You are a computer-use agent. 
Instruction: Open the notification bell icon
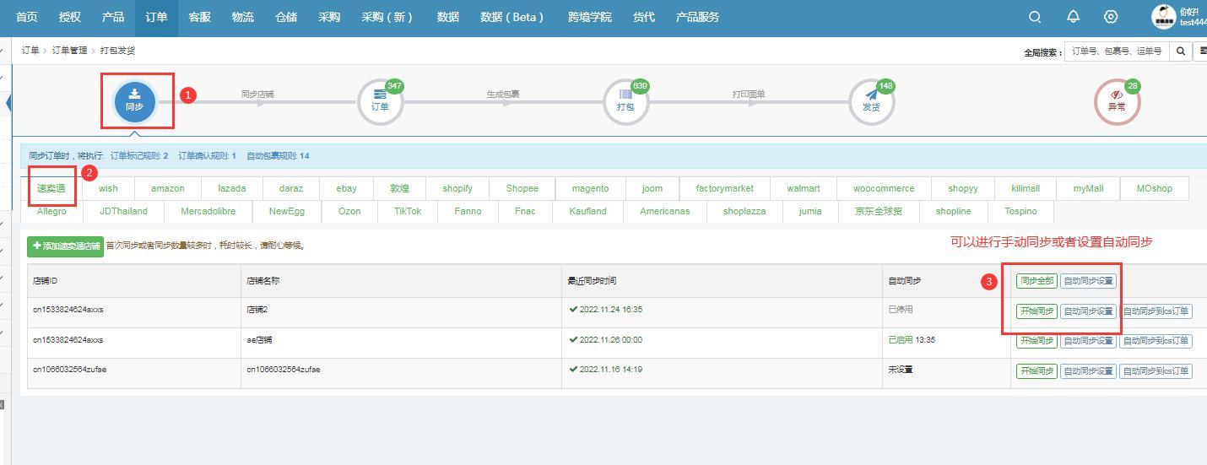[1073, 17]
